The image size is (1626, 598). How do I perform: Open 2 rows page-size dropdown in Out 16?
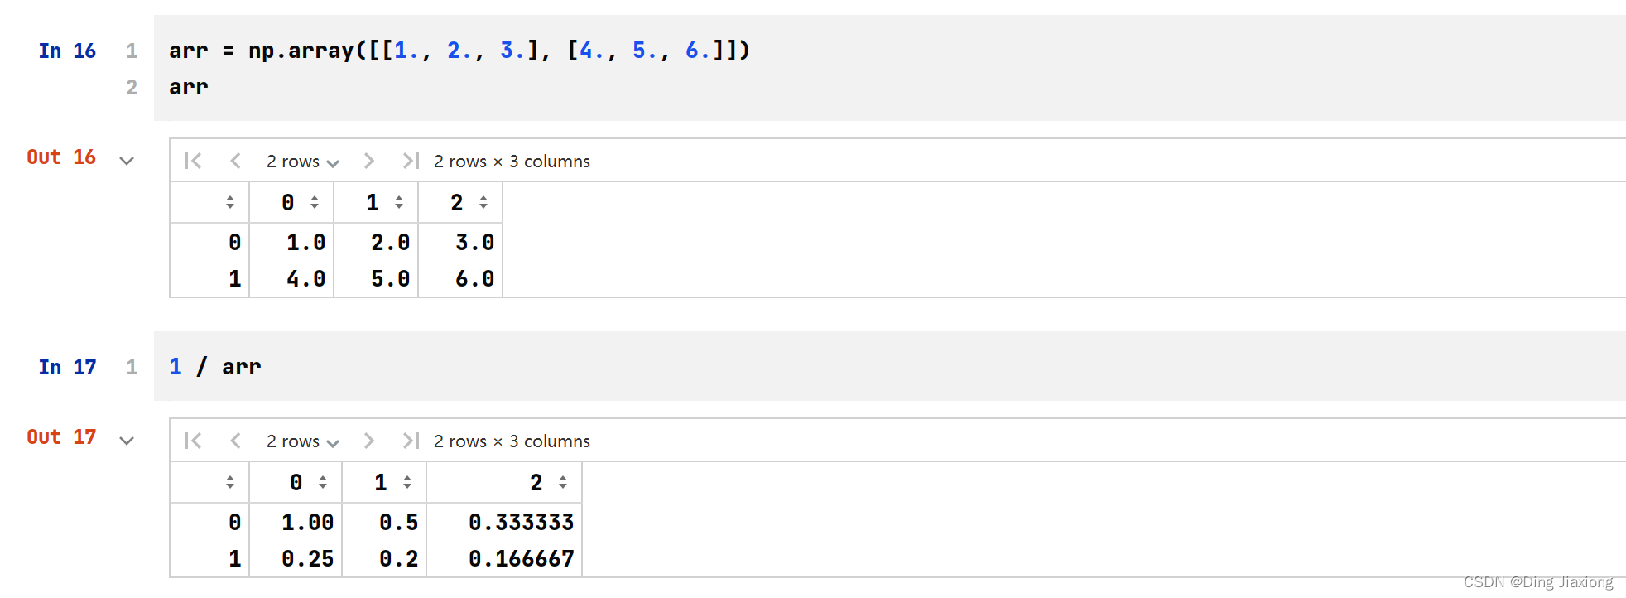point(302,162)
